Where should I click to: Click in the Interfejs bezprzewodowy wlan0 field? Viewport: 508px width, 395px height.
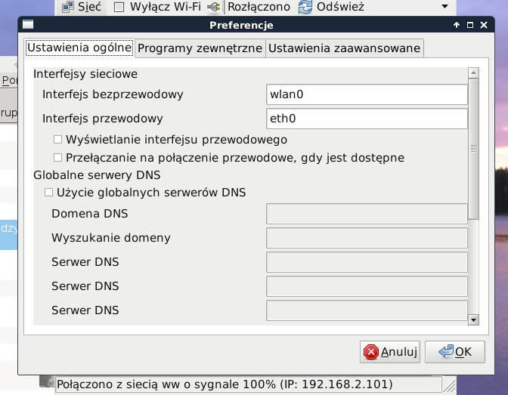coord(367,94)
